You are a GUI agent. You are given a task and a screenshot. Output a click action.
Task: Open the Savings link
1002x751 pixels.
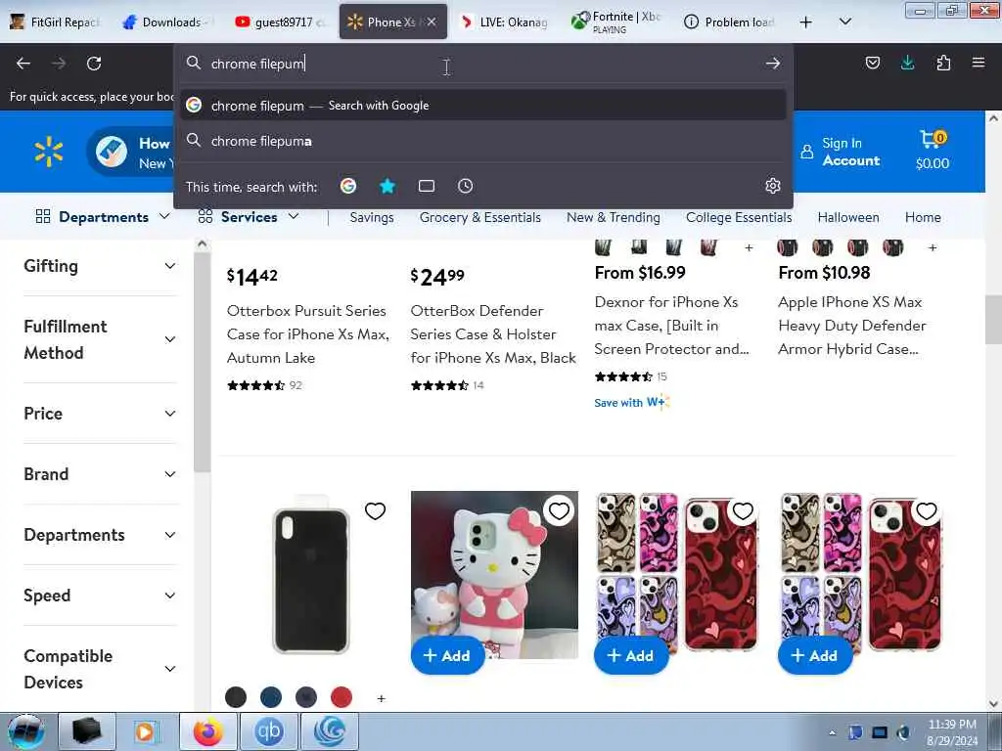[372, 217]
